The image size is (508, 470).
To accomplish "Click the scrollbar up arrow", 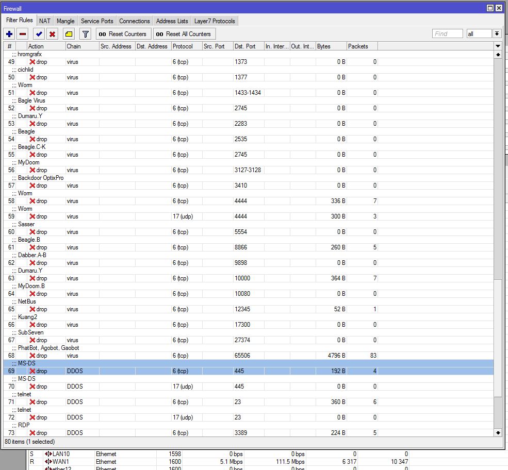I will pos(498,55).
